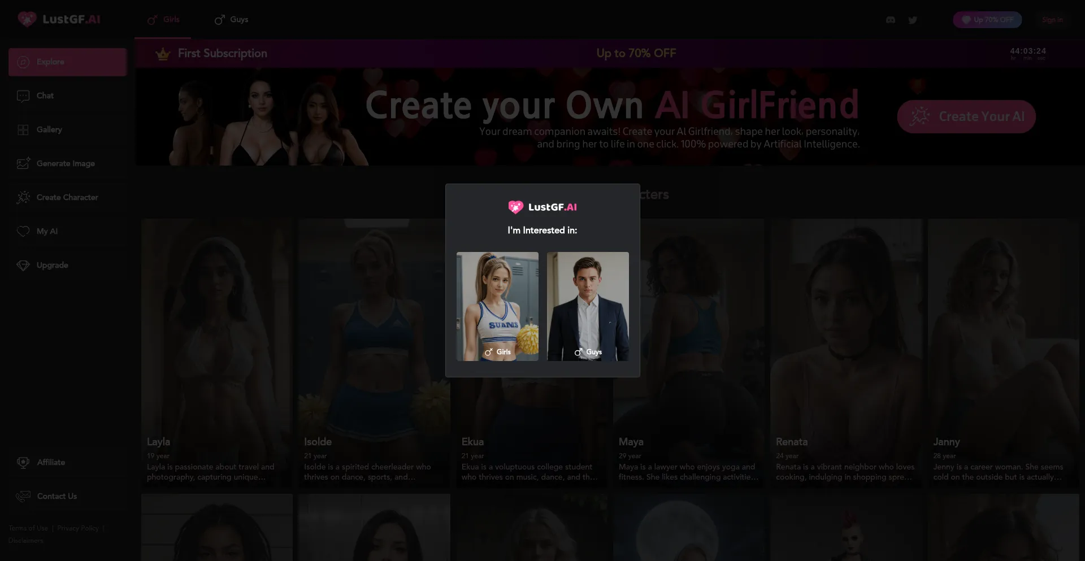Screen dimensions: 1085x561
Task: Click the Discord icon in header
Action: (x=891, y=20)
